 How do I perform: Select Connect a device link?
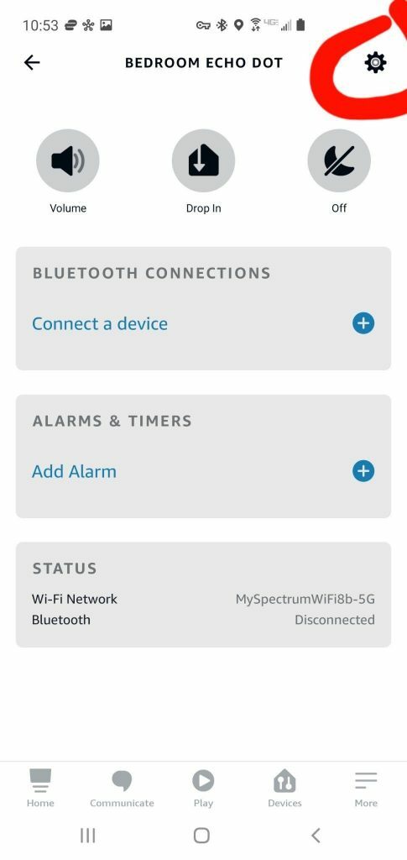pos(100,323)
